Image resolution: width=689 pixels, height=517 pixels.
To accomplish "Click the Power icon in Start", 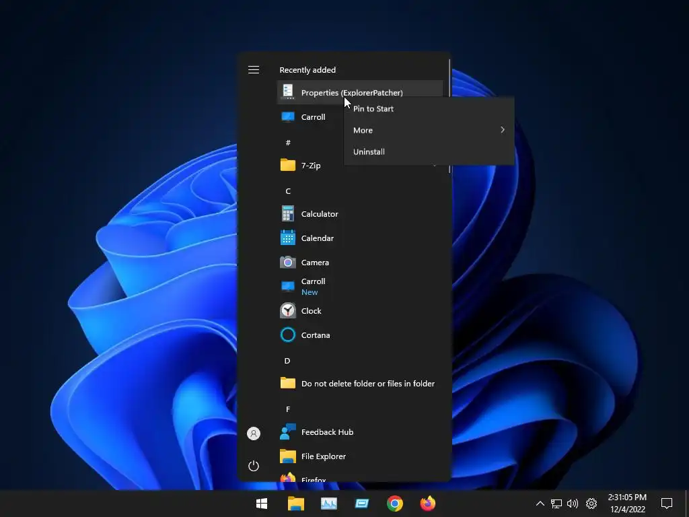I will 254,466.
